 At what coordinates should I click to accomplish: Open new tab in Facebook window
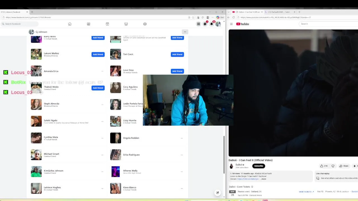[x=32, y=12]
